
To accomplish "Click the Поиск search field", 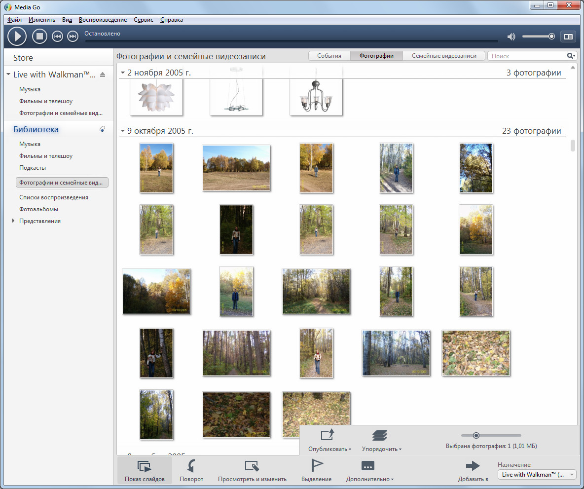I will pos(527,56).
